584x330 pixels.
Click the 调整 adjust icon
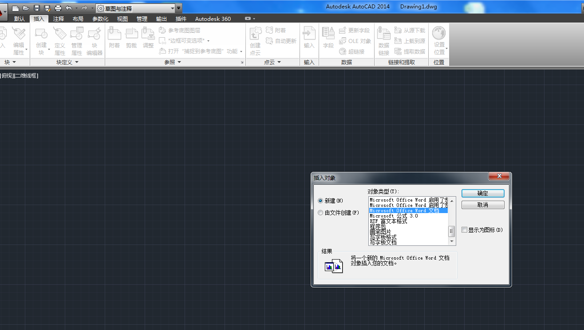pyautogui.click(x=148, y=33)
